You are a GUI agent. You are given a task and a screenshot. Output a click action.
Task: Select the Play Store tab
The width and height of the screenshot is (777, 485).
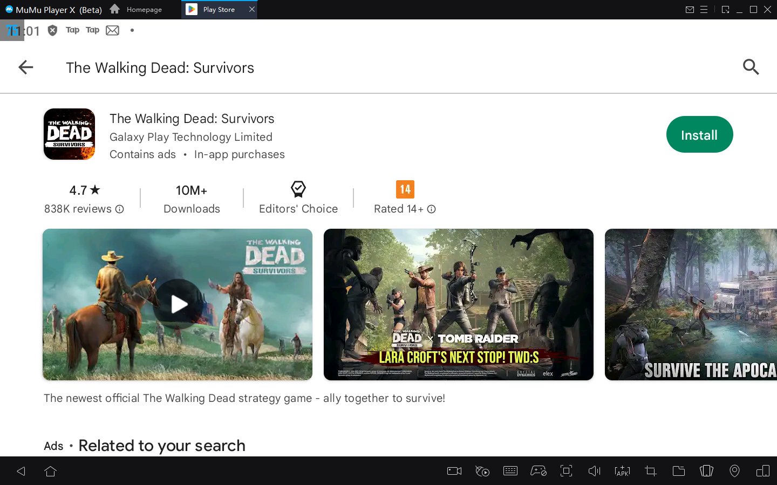(x=219, y=10)
